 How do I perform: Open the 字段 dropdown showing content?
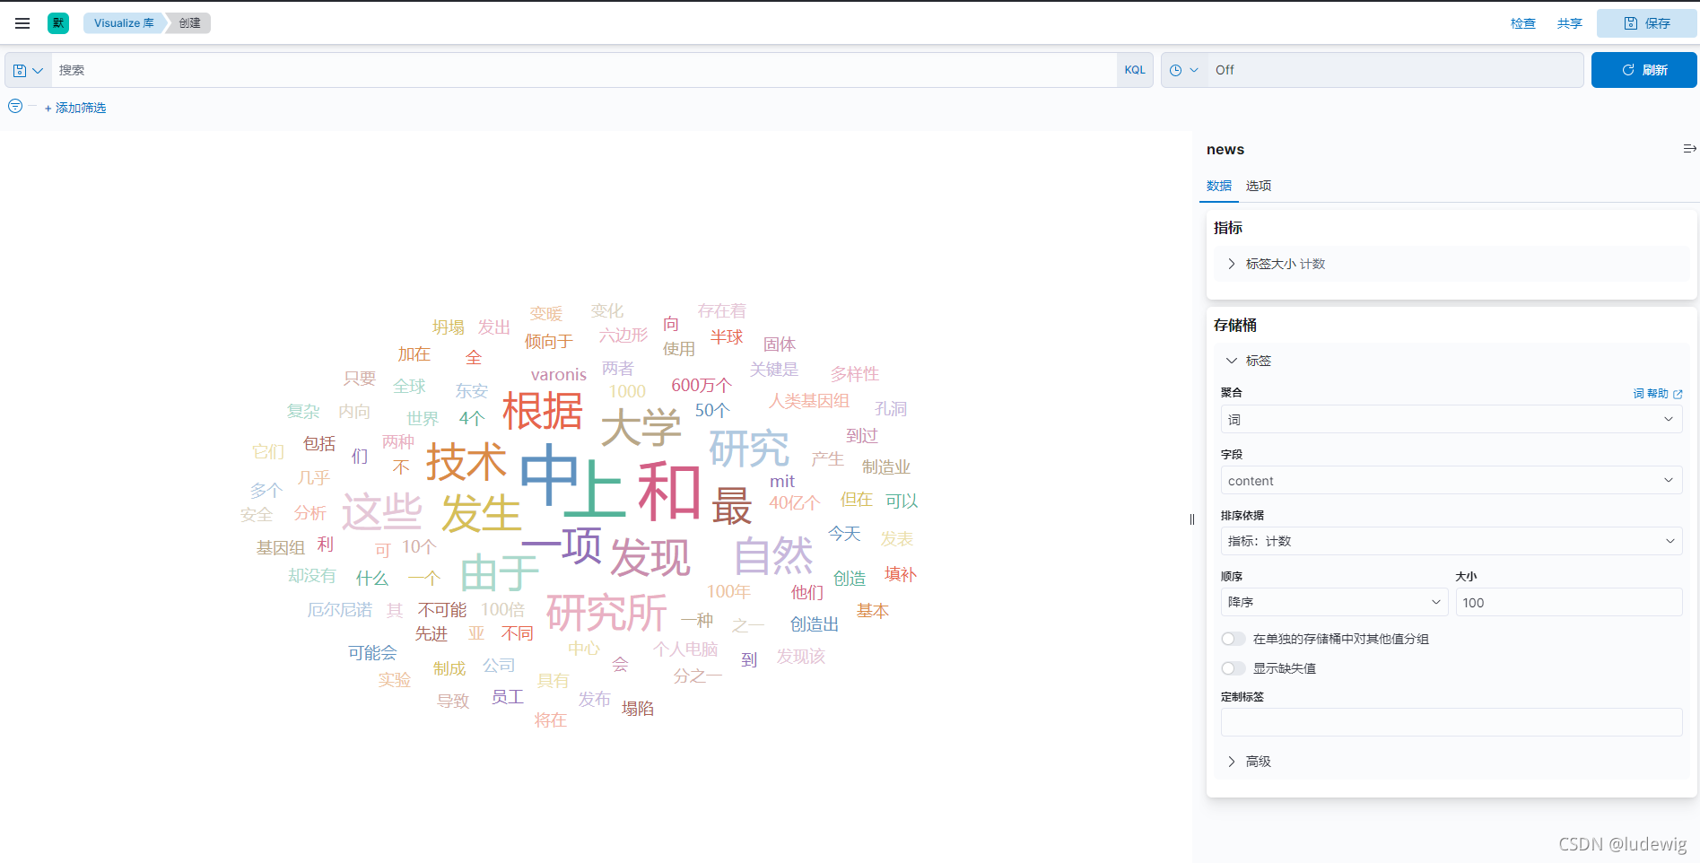point(1452,480)
